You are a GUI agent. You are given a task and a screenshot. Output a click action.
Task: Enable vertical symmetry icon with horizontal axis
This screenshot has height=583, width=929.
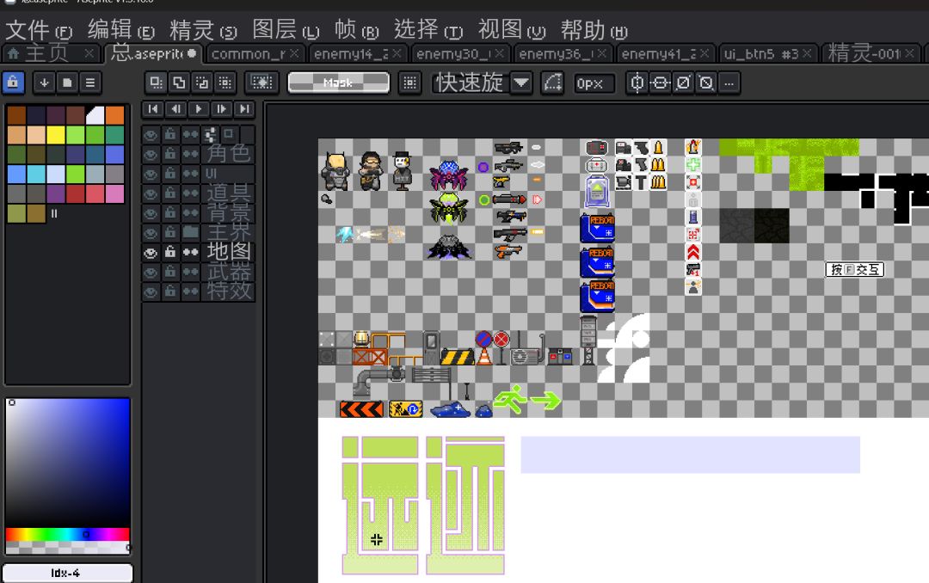coord(660,83)
